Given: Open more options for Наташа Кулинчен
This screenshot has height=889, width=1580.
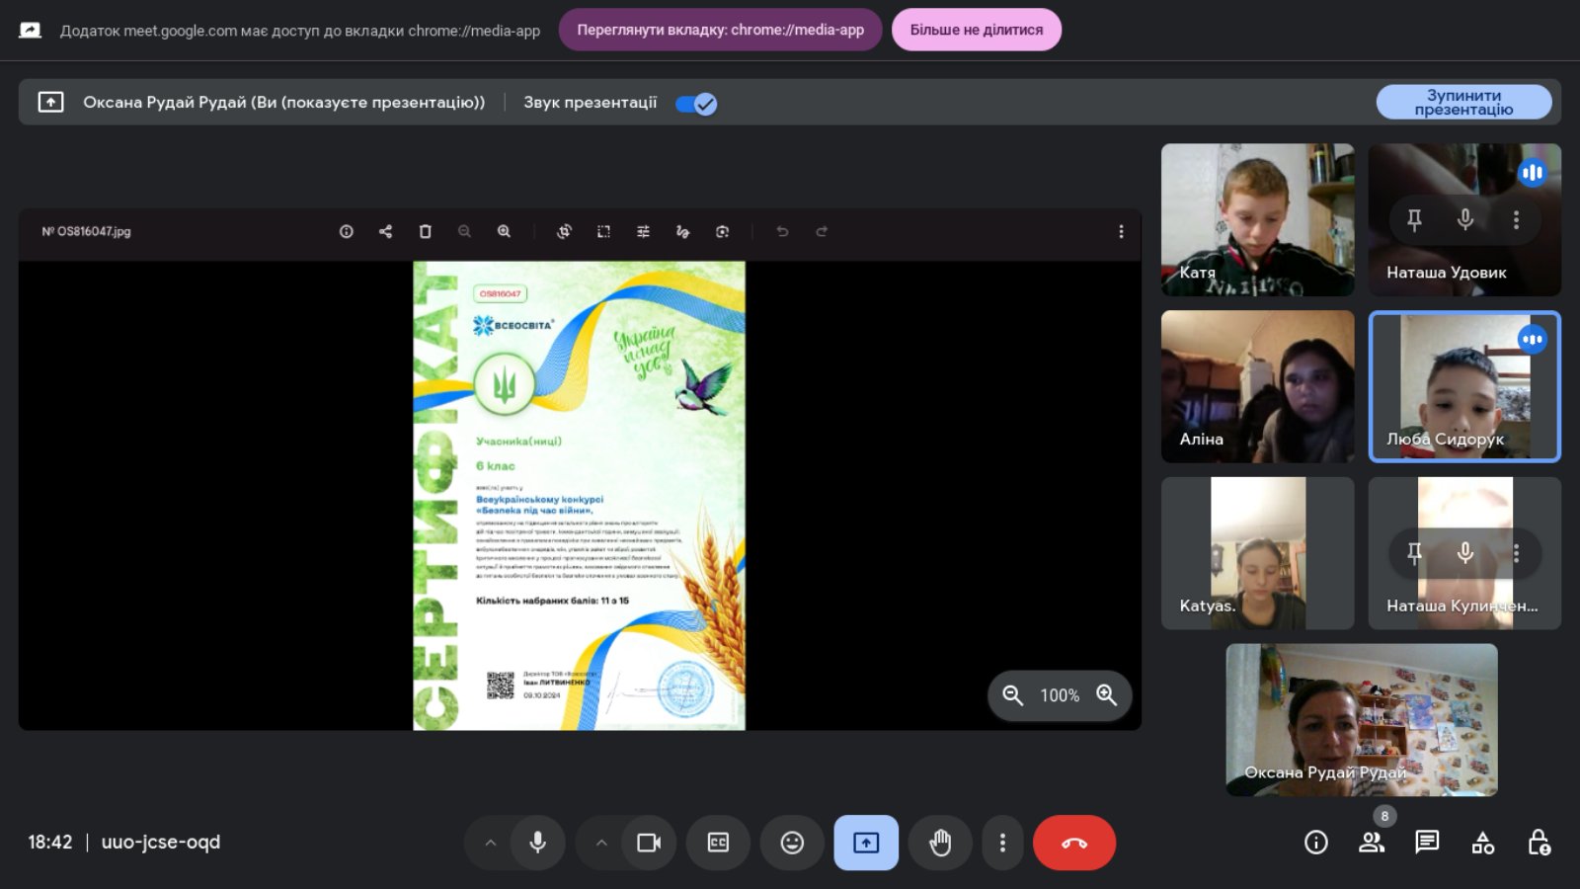Looking at the screenshot, I should click(x=1516, y=553).
